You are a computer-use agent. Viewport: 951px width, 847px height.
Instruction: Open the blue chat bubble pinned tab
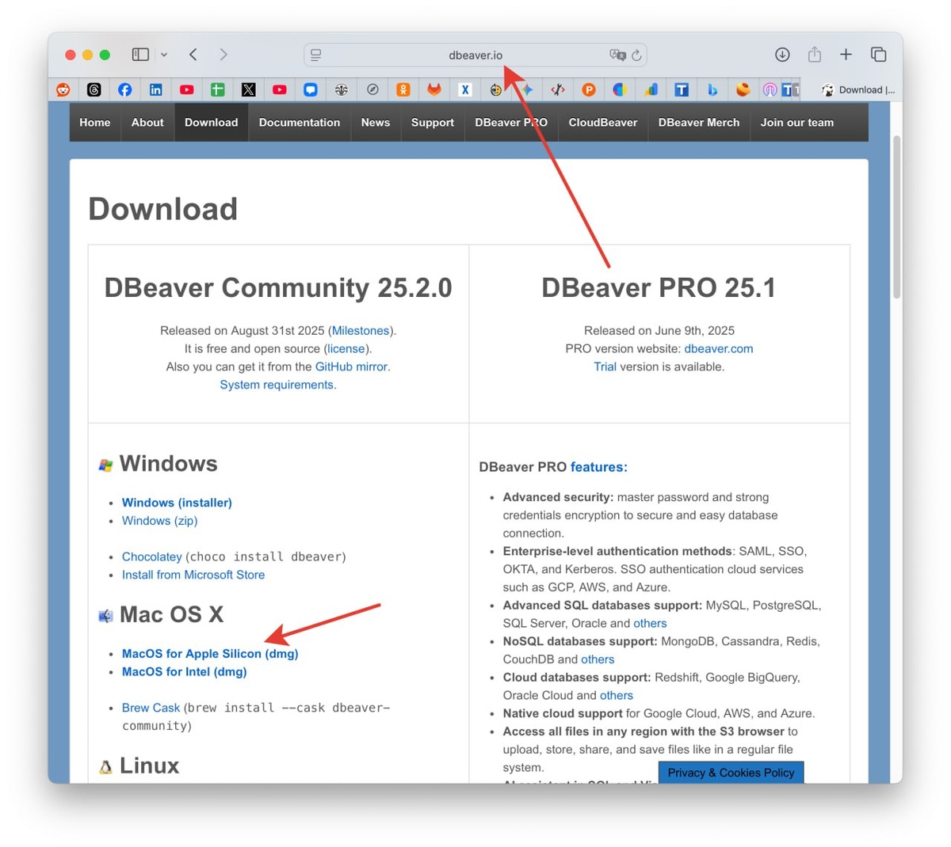tap(311, 89)
